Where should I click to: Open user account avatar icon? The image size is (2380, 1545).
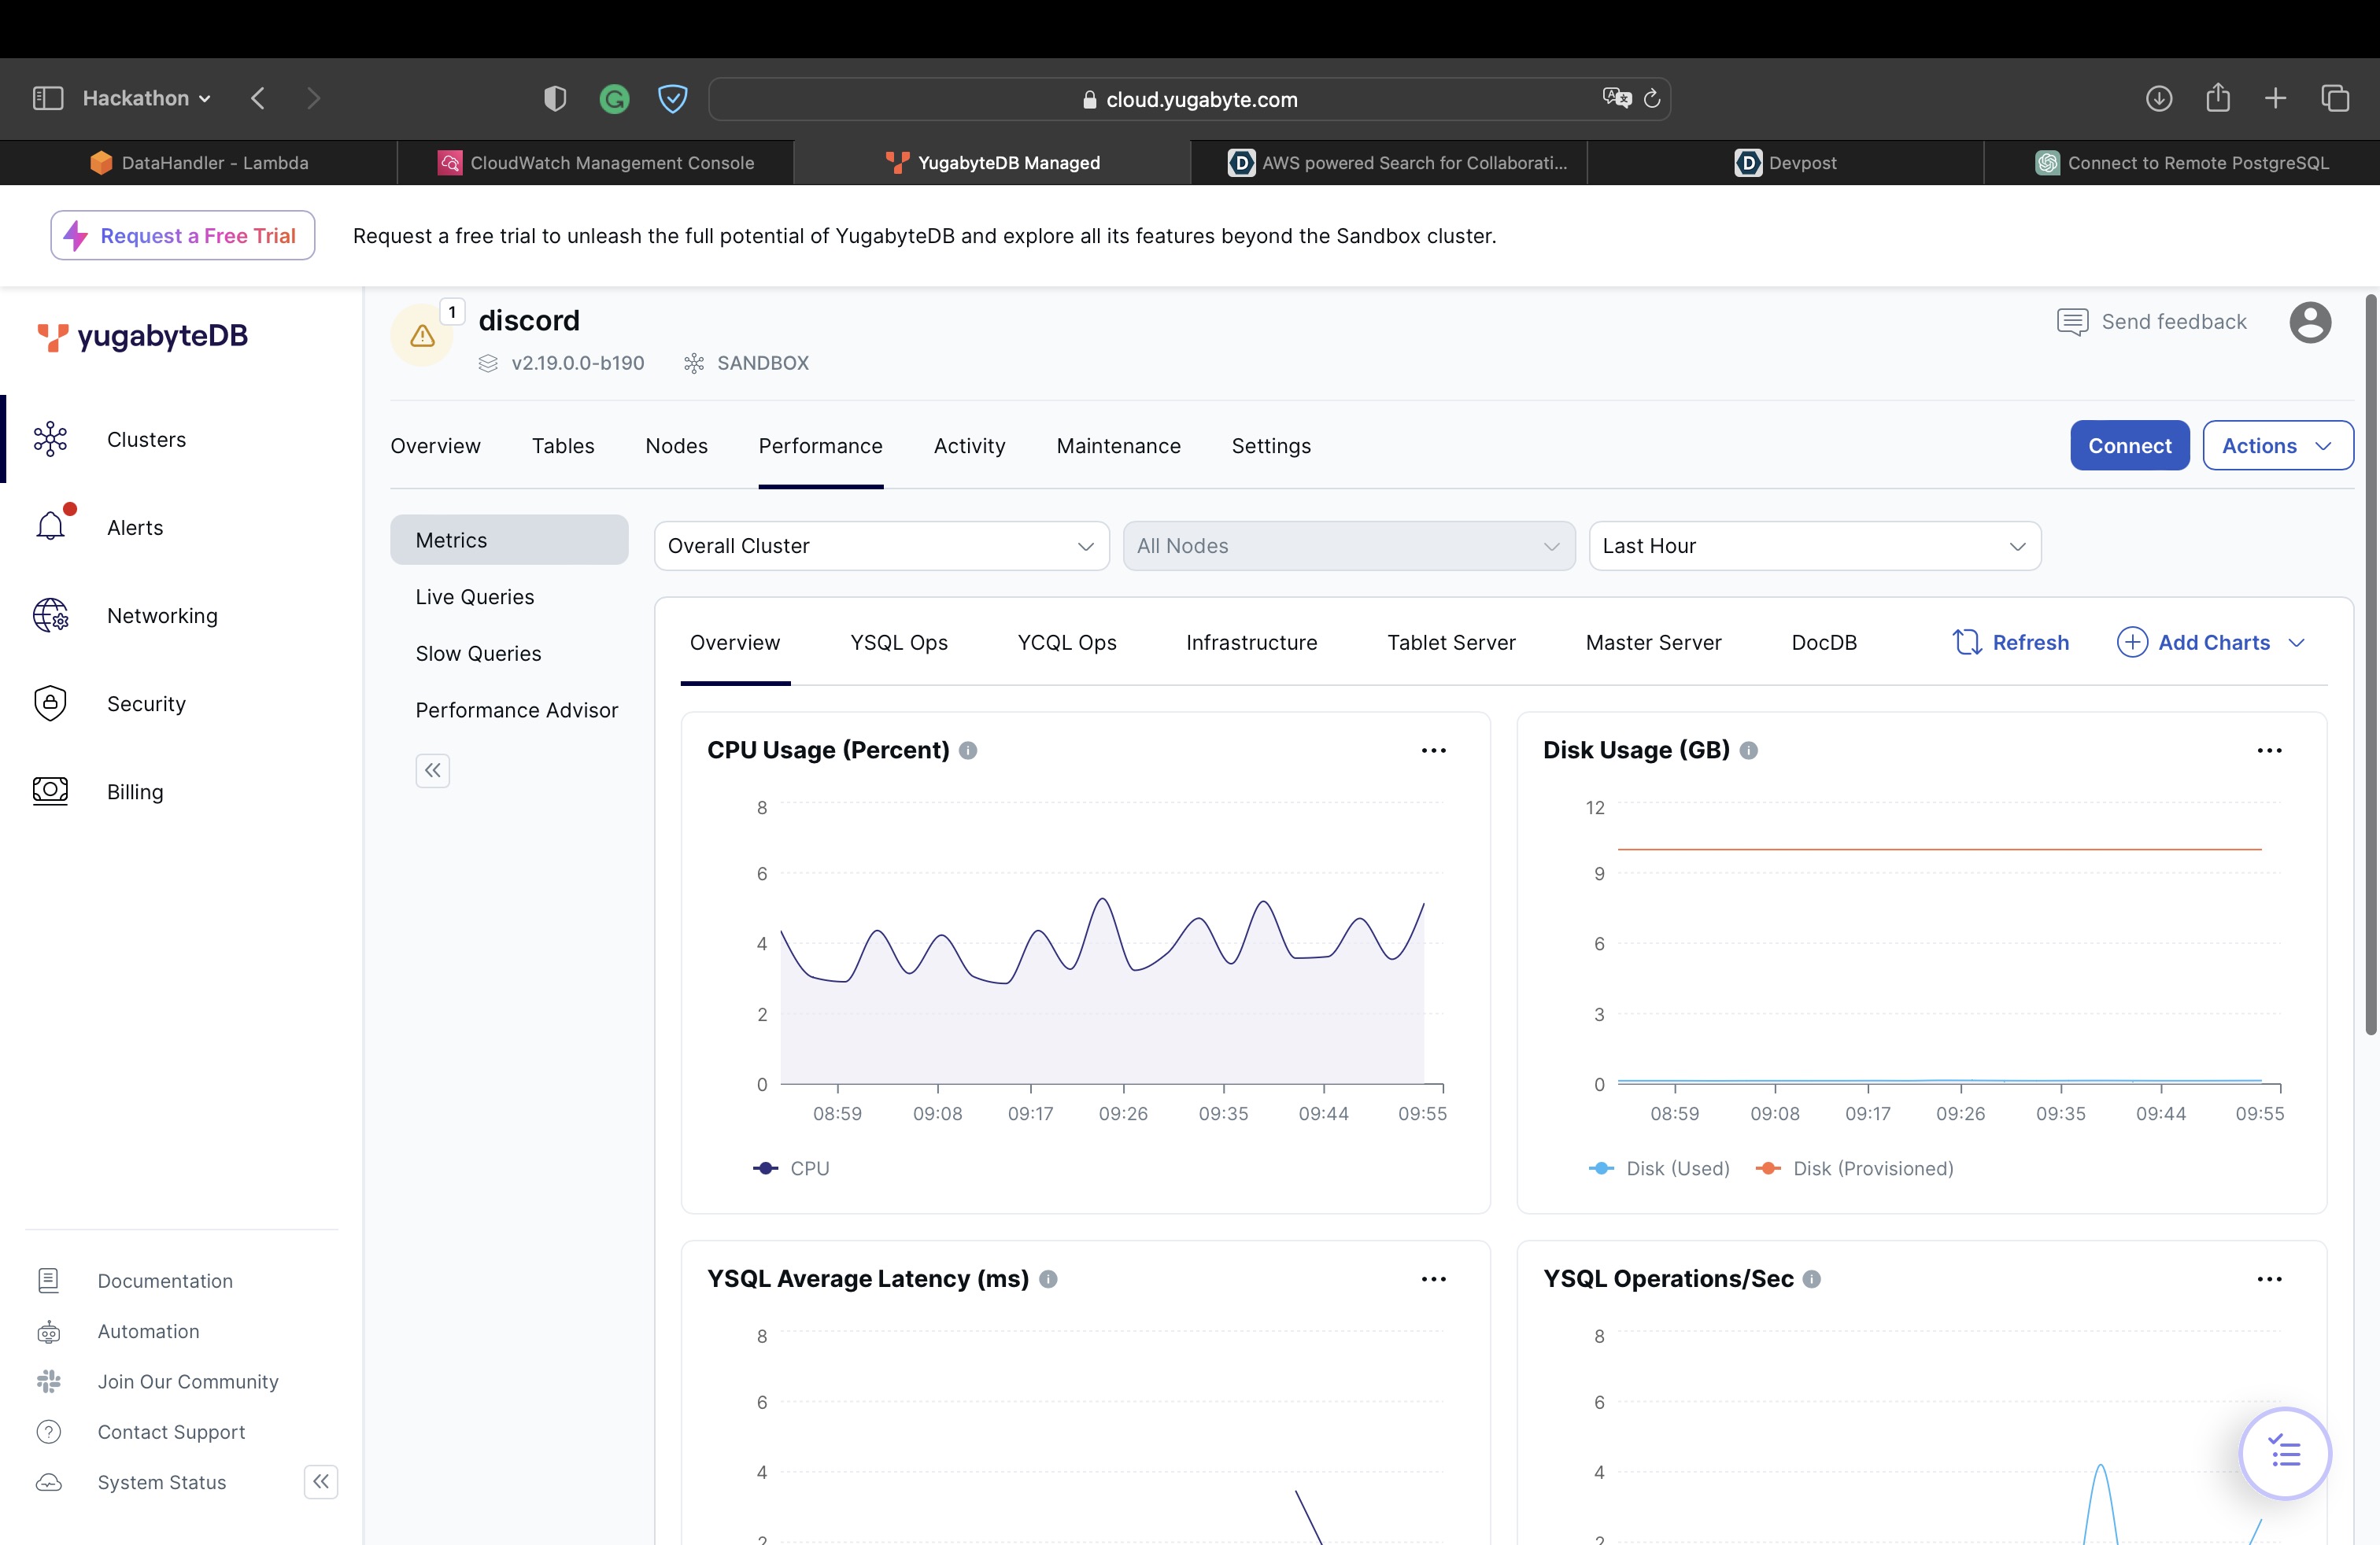[x=2309, y=322]
